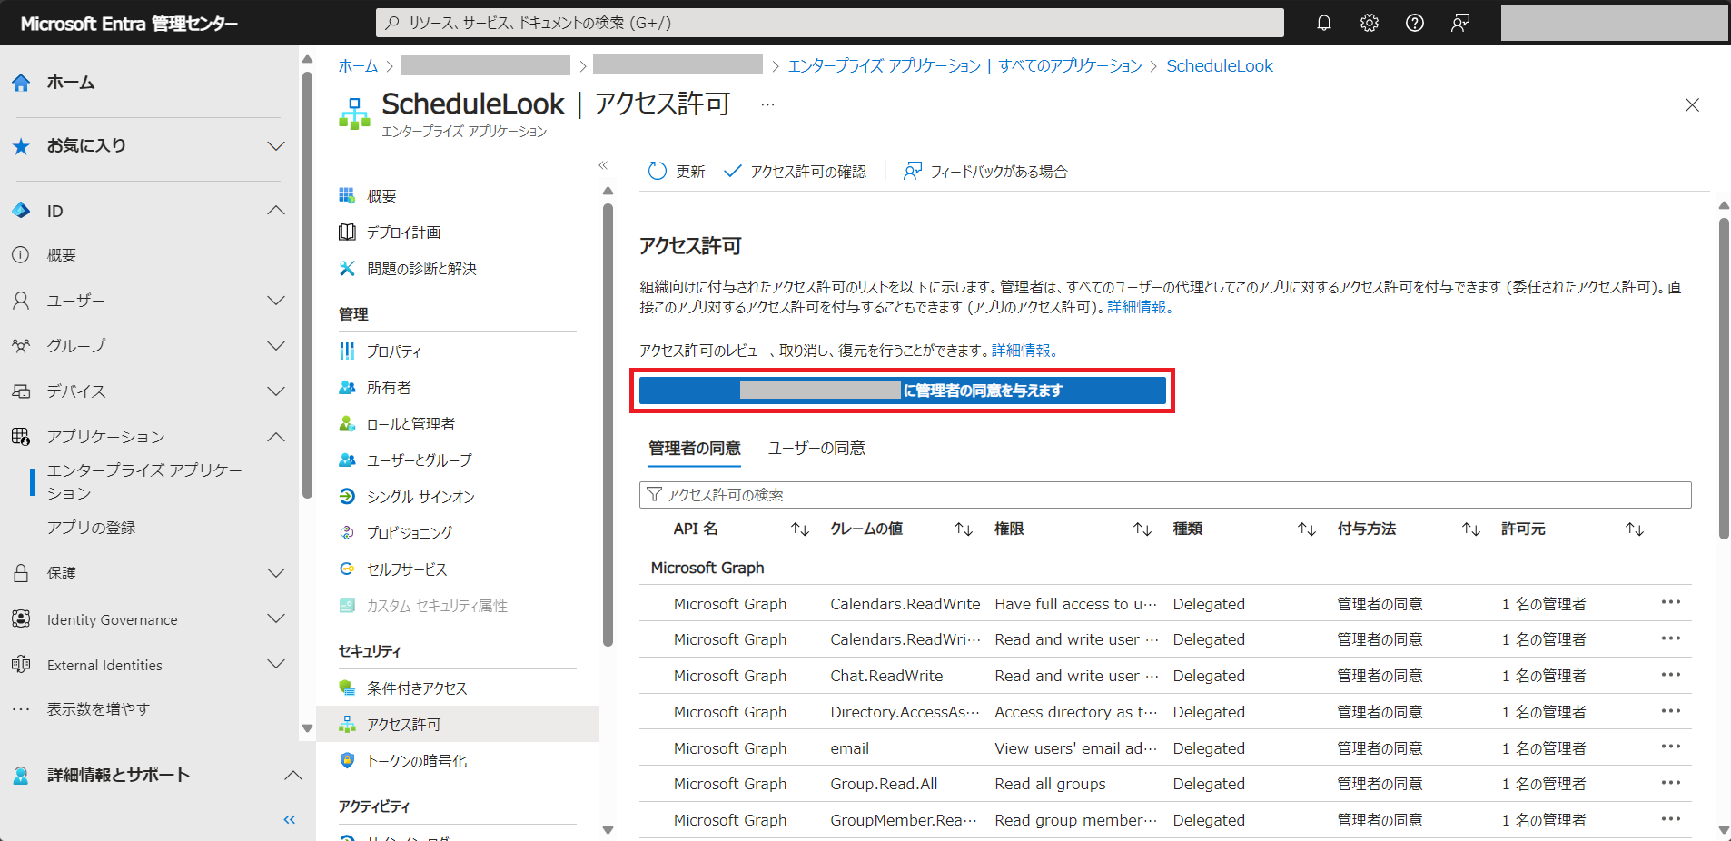The image size is (1731, 841).
Task: Click the ScheduleLook application icon in header
Action: (x=354, y=114)
